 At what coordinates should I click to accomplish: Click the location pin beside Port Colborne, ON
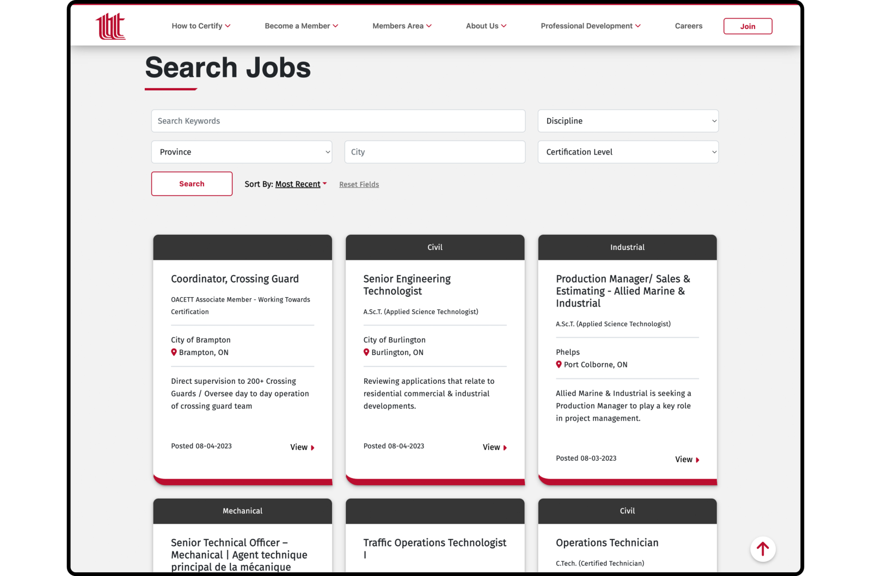coord(559,364)
